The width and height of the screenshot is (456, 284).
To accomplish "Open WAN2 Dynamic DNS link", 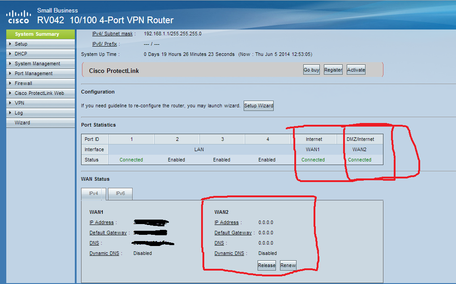I will point(229,254).
